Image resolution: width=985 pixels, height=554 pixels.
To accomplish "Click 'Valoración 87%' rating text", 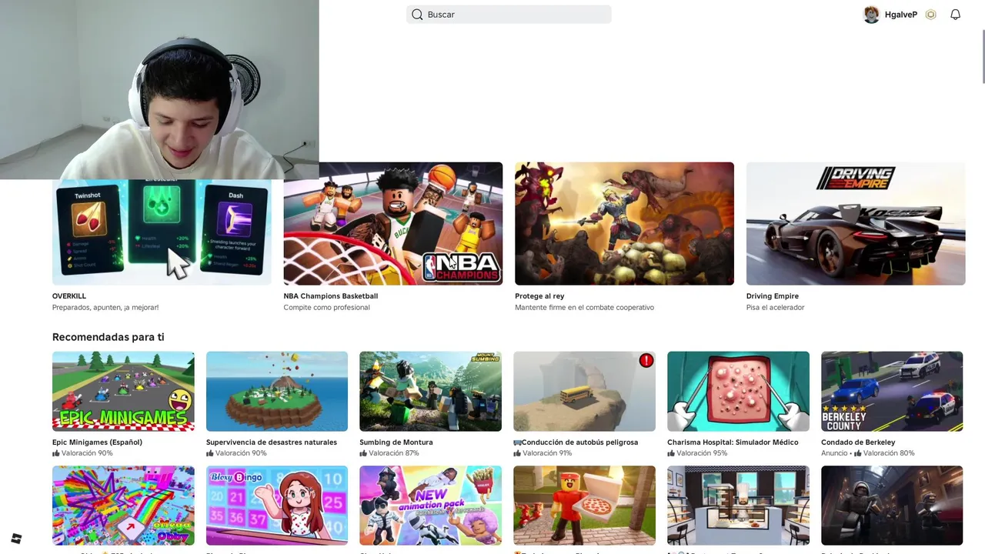I will click(x=394, y=453).
